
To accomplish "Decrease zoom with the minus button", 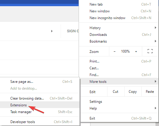I will [115, 51].
